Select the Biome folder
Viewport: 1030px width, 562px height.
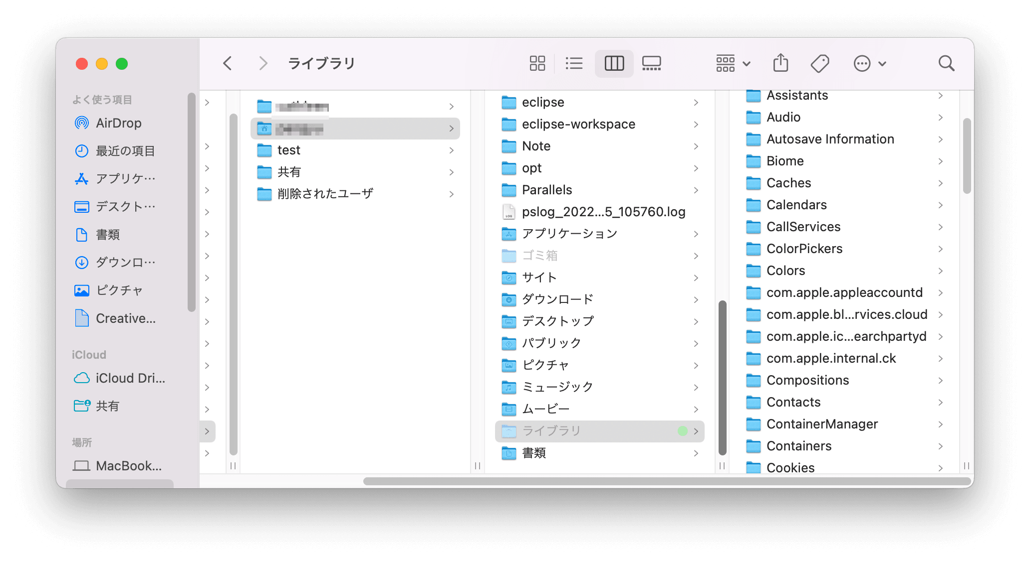[x=844, y=161]
